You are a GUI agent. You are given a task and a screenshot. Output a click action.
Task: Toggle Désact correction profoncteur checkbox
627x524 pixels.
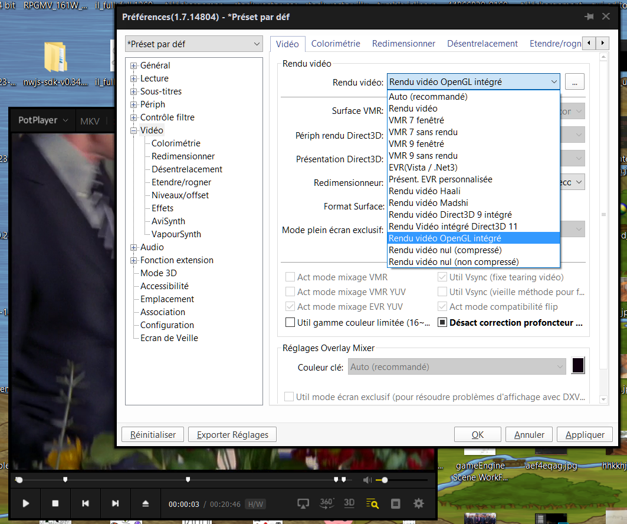[442, 322]
